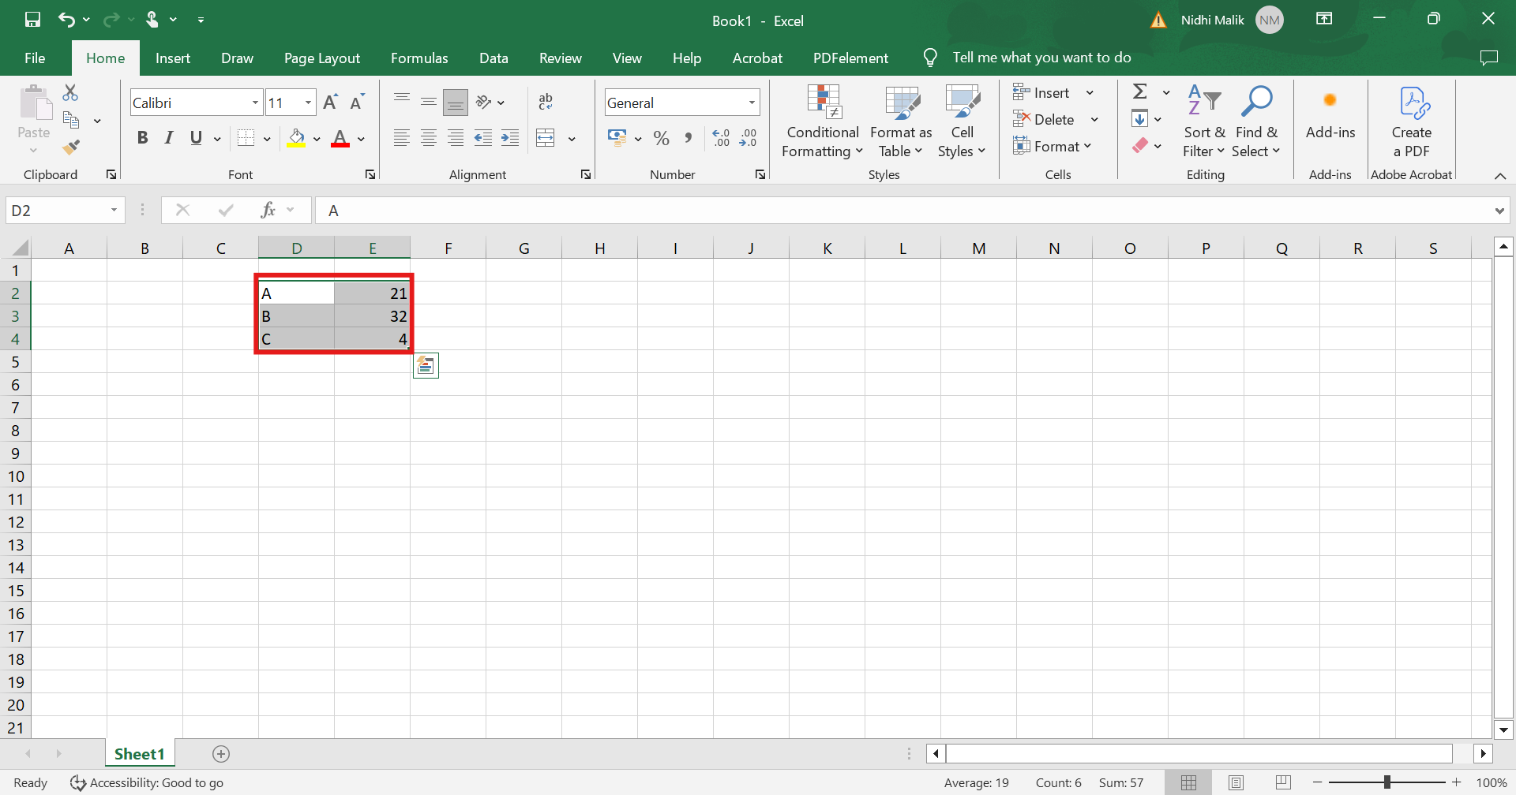The width and height of the screenshot is (1516, 795).
Task: Click the Percent Style icon
Action: (x=662, y=139)
